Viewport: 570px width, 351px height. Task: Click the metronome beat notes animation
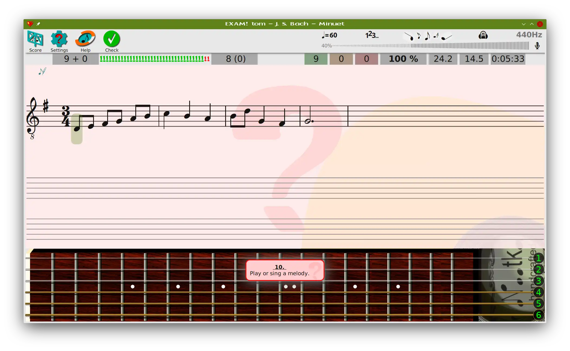pos(428,36)
